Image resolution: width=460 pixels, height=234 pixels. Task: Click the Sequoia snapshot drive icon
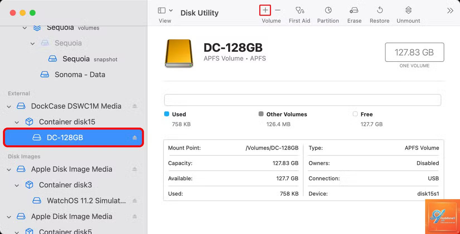point(53,59)
